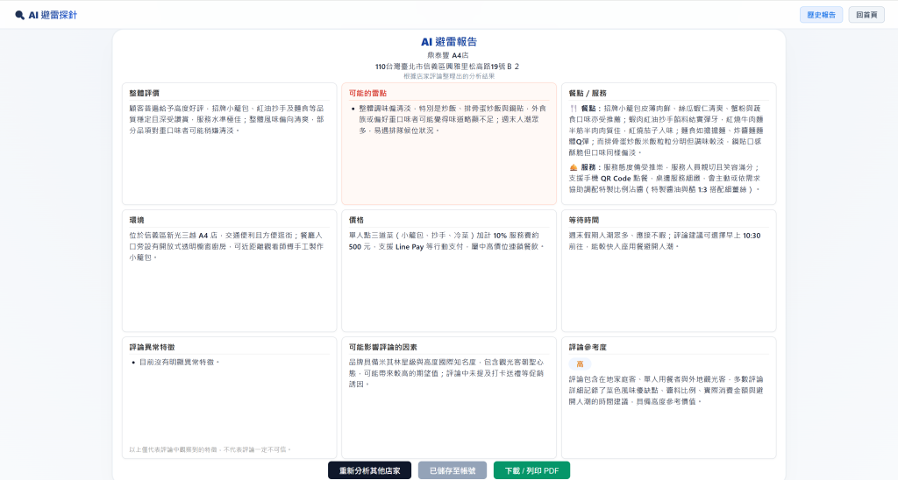898x480 pixels.
Task: Click the 已儲存至帳號 button
Action: click(x=453, y=470)
